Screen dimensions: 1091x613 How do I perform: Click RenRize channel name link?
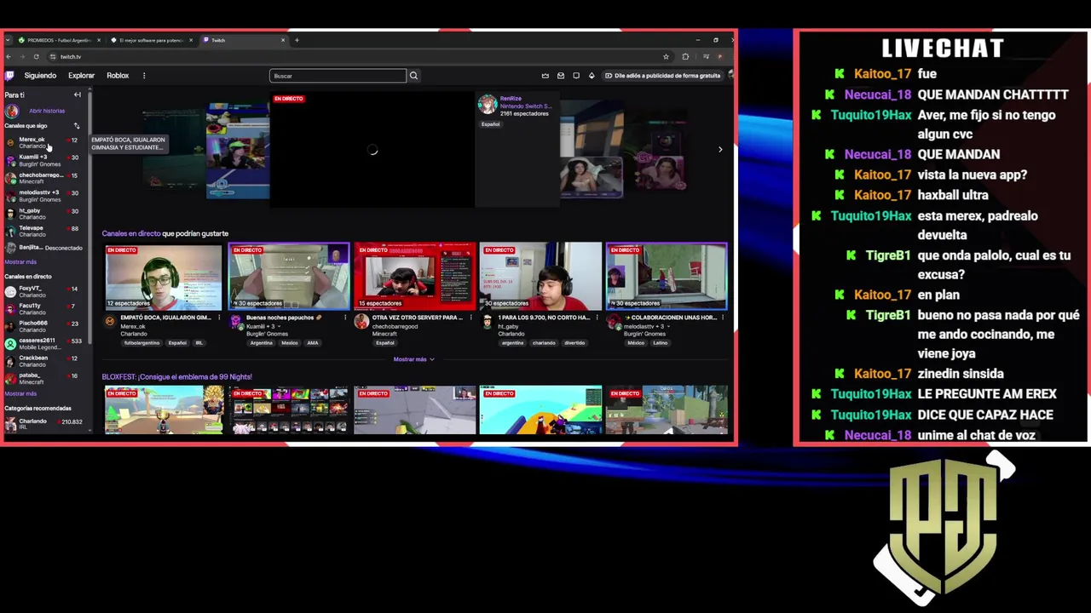point(511,99)
